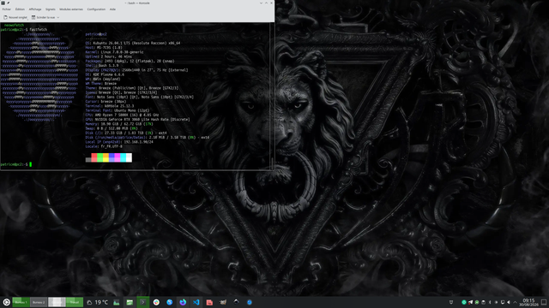Open the screen brightness tray icon
Image resolution: width=549 pixels, height=308 pixels.
click(x=496, y=302)
